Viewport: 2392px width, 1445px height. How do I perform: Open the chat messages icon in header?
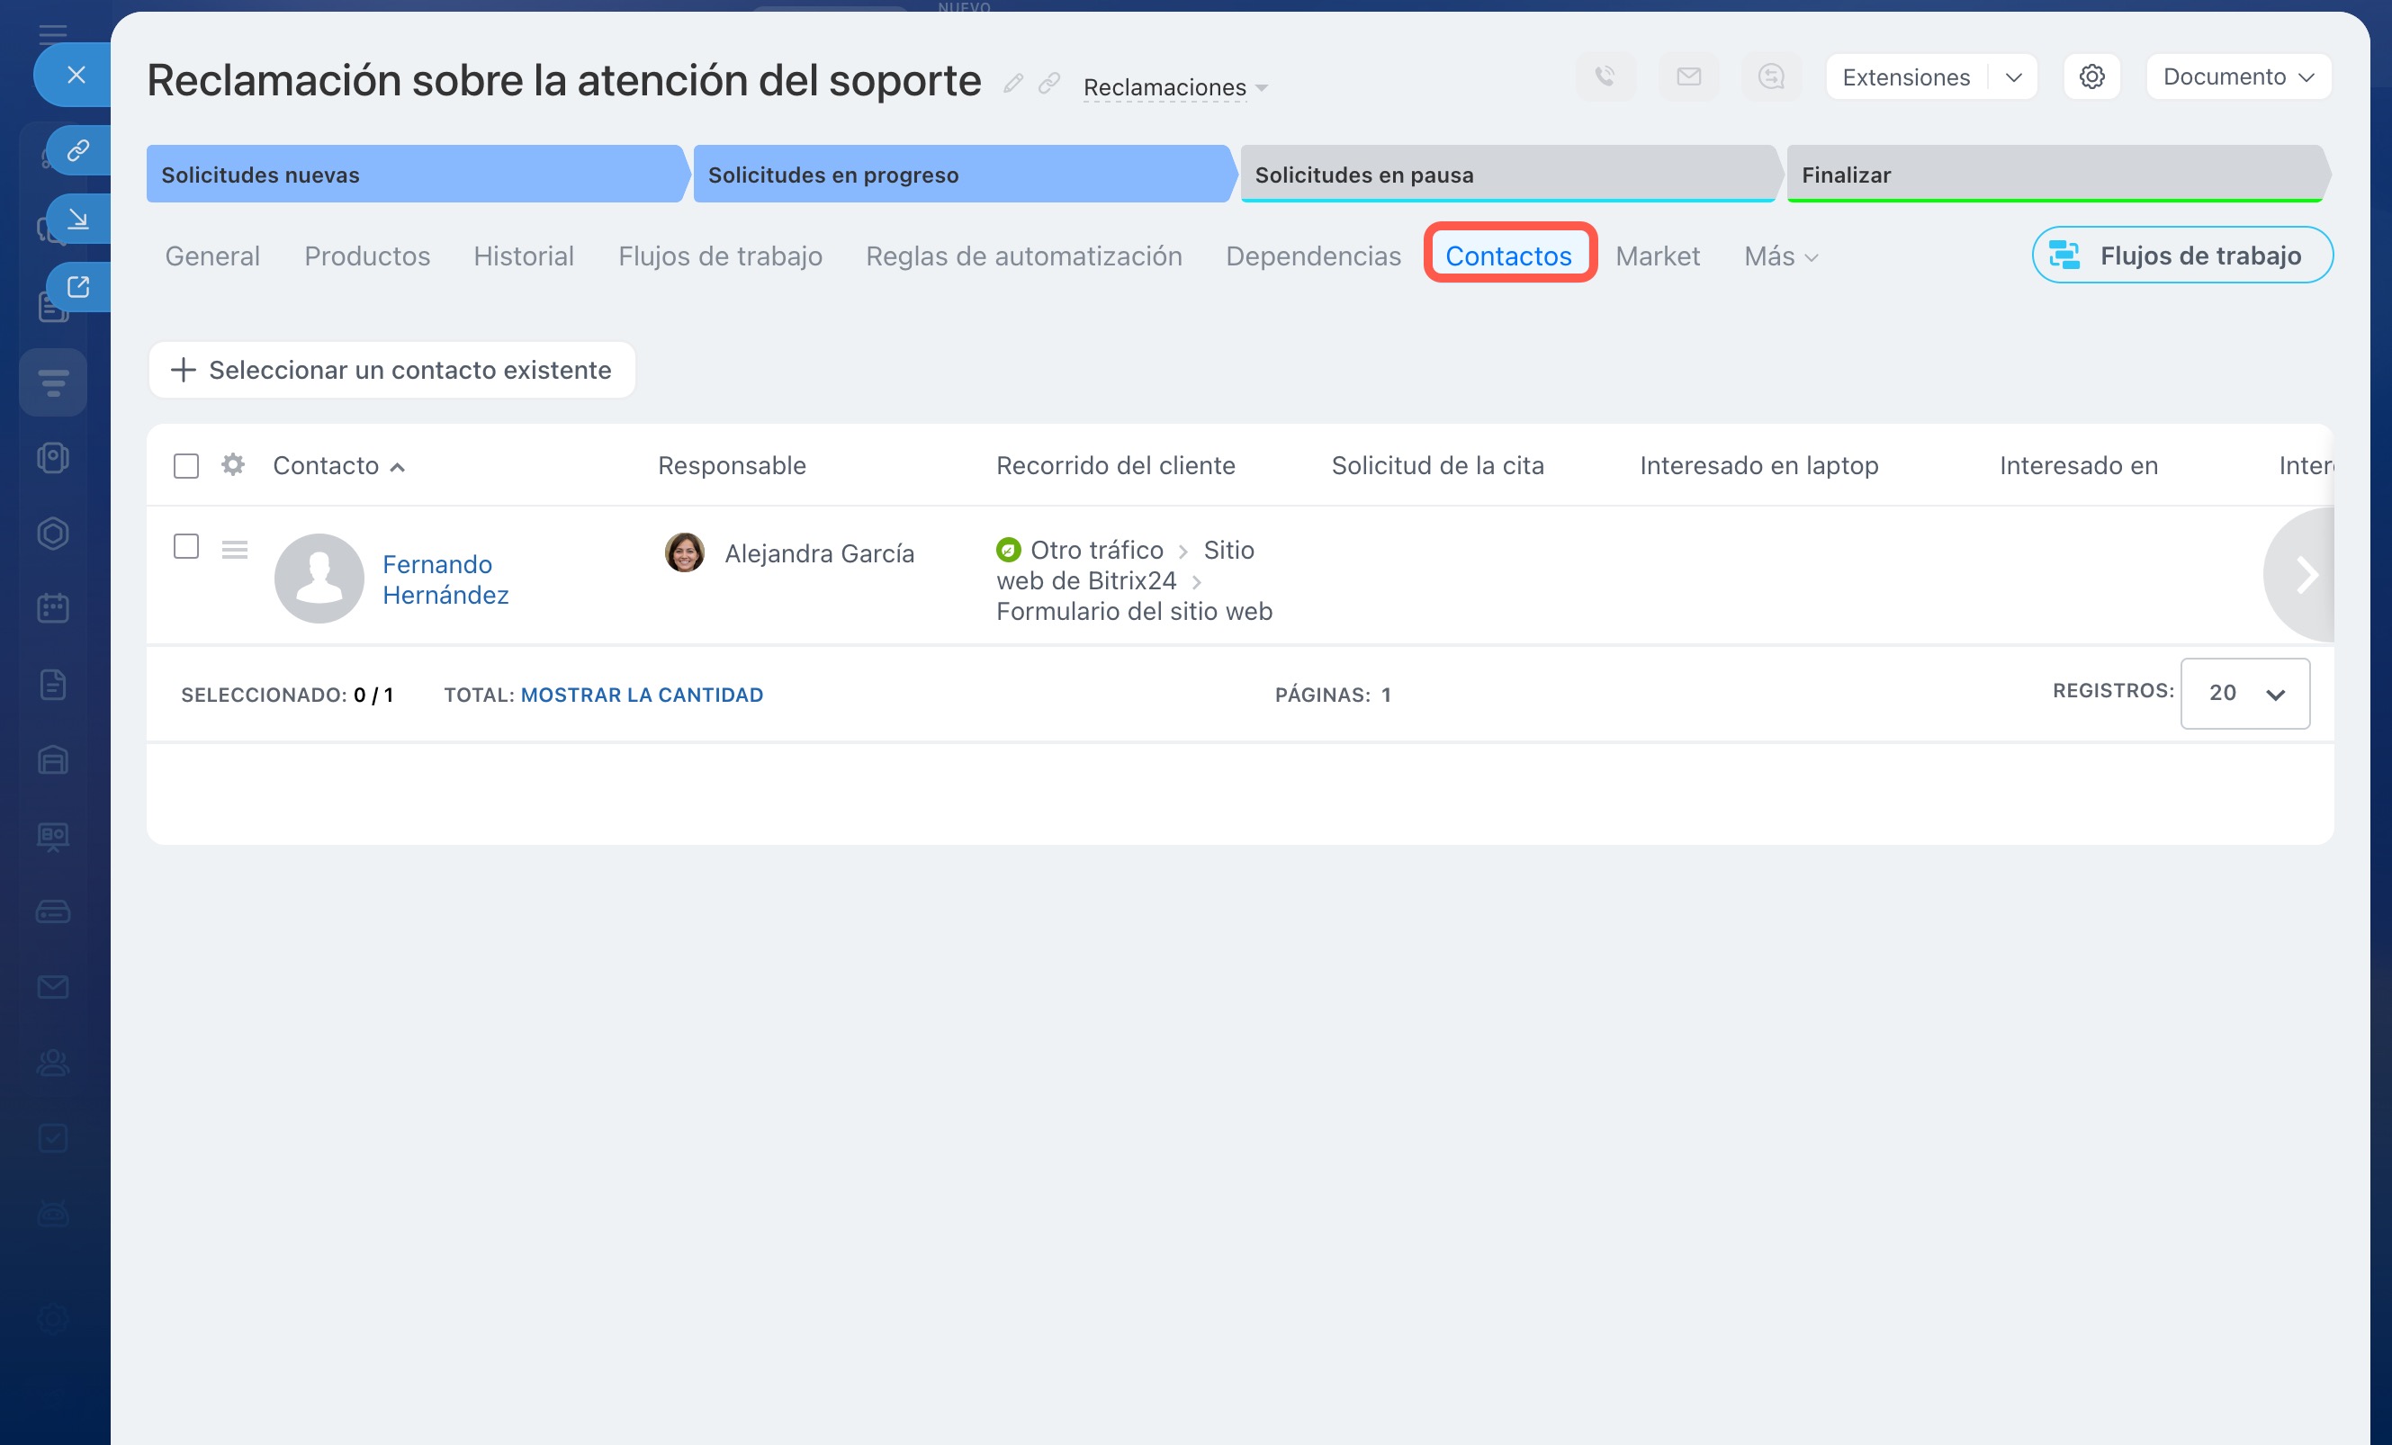click(1771, 76)
